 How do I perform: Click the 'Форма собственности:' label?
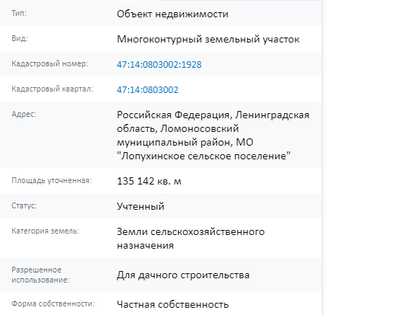coord(53,303)
